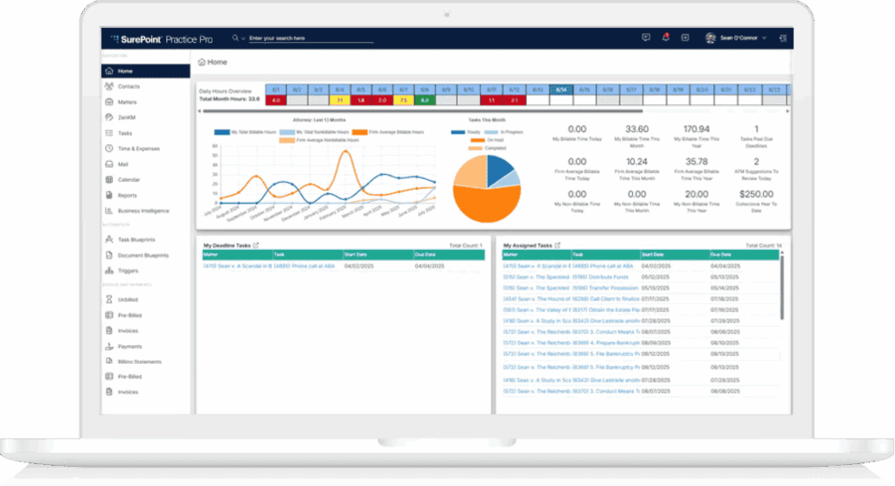Viewport: 895px width, 486px height.
Task: Select Triggers in the sidebar menu
Action: click(128, 271)
